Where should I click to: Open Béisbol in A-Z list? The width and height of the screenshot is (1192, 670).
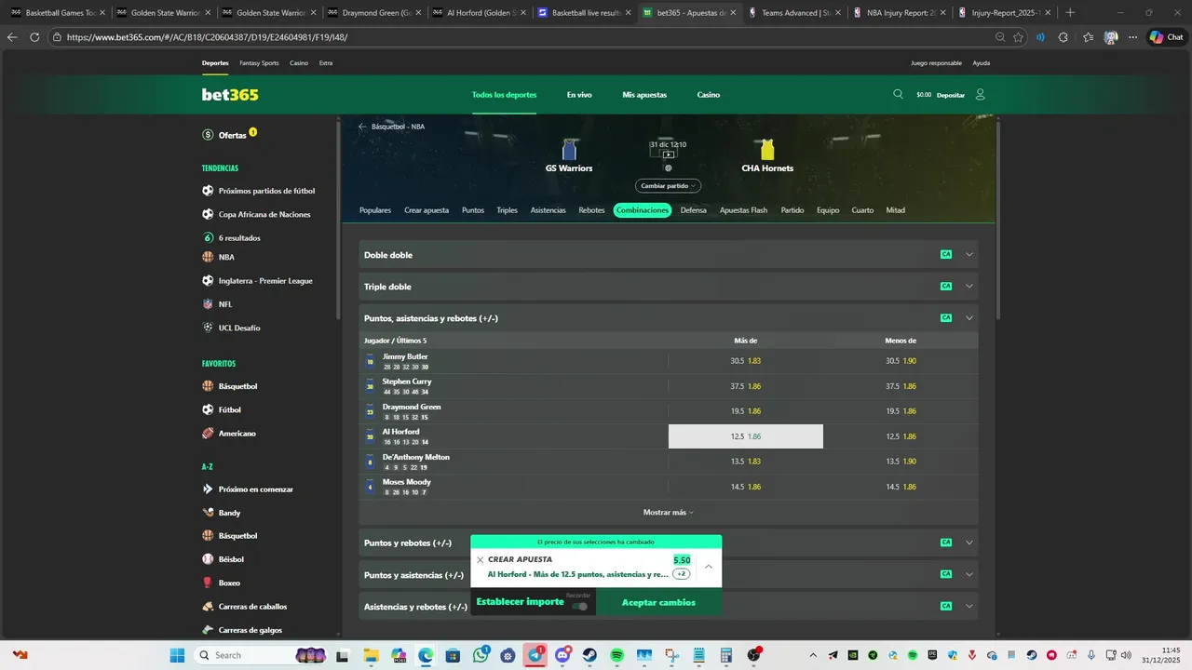[223, 559]
